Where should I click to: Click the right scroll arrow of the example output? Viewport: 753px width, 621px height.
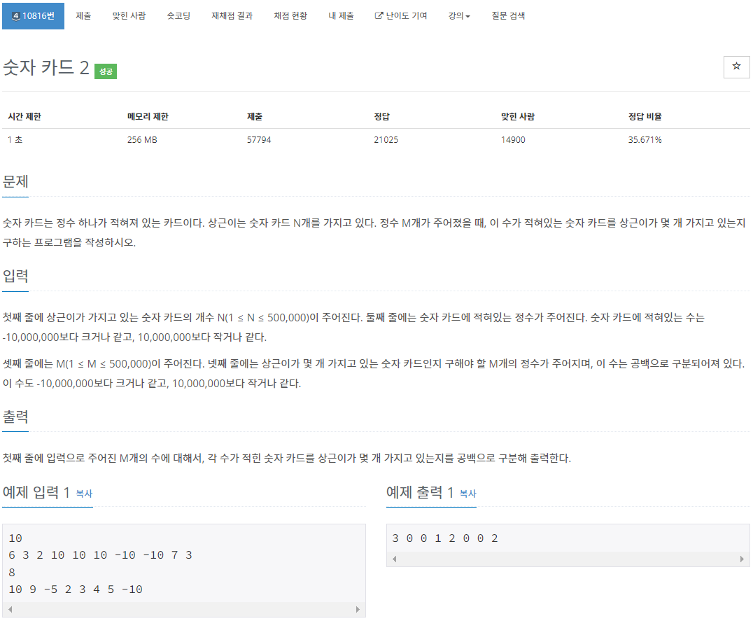[742, 559]
